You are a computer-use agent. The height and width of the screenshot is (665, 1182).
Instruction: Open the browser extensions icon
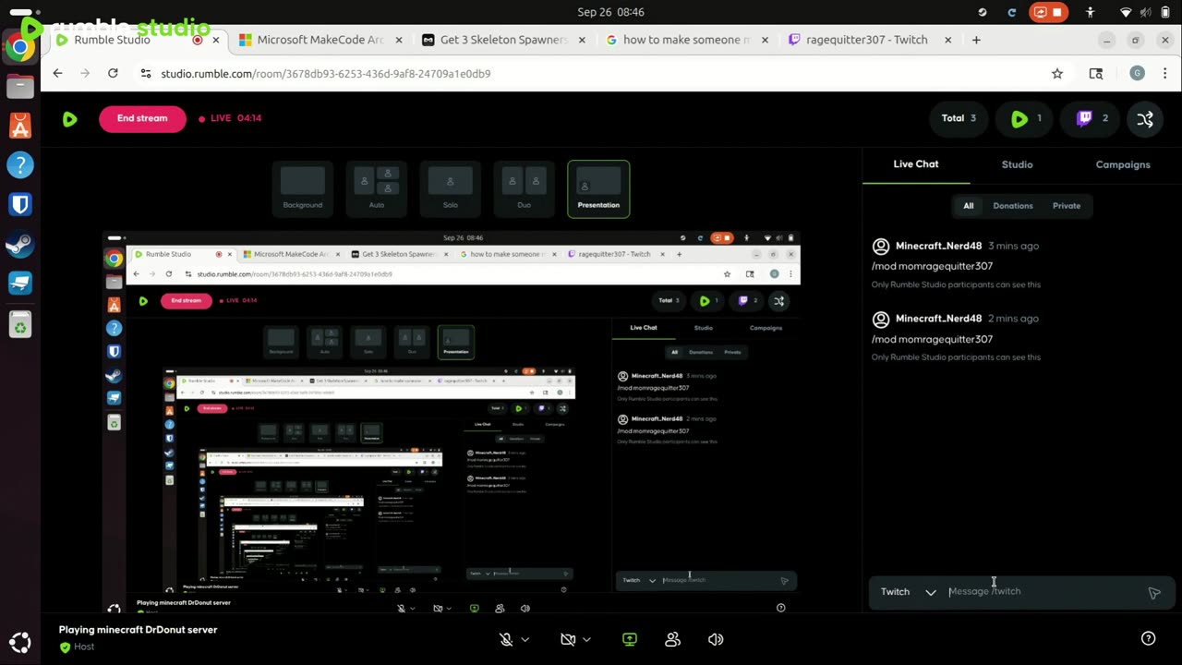click(1096, 73)
